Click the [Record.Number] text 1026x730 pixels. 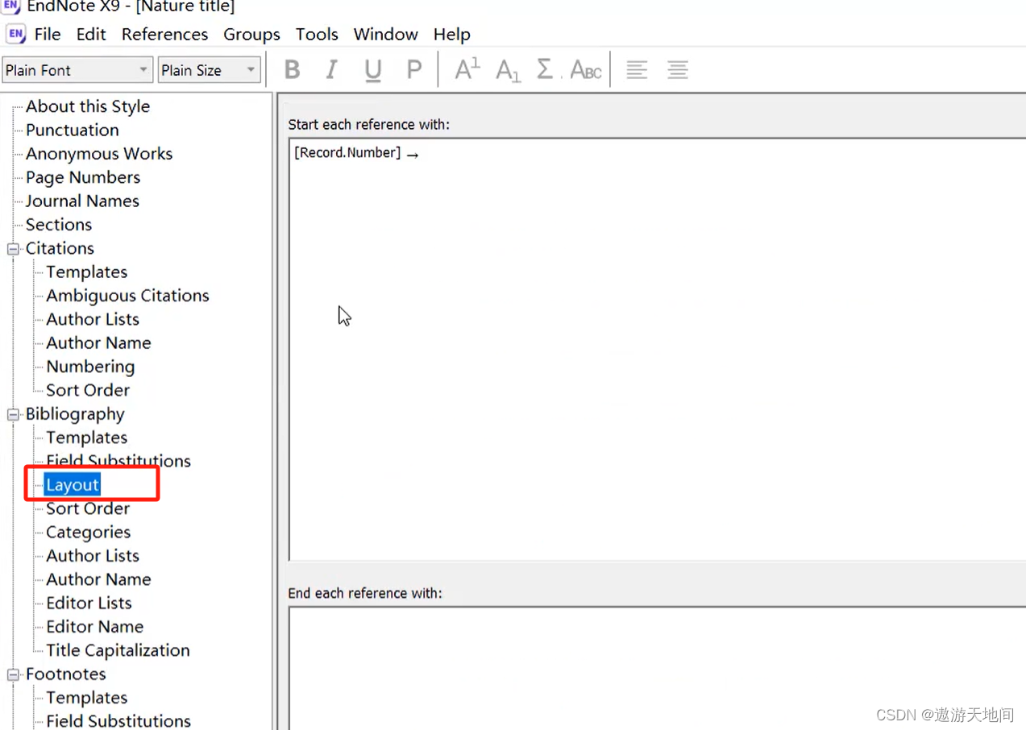coord(347,152)
